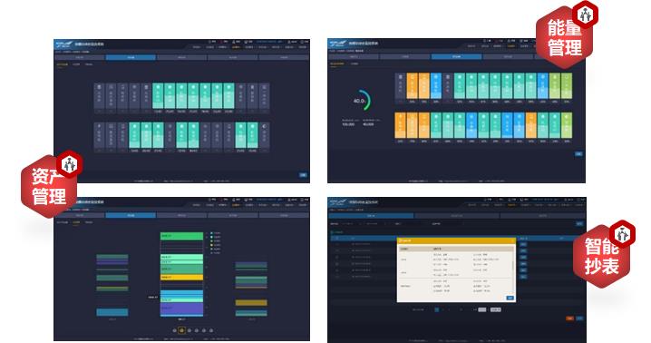Close the yellow-header meter reading dialog
The width and height of the screenshot is (651, 343).
pos(513,240)
